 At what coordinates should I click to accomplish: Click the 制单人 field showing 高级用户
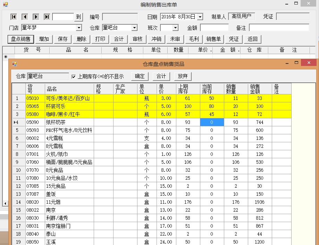242,16
